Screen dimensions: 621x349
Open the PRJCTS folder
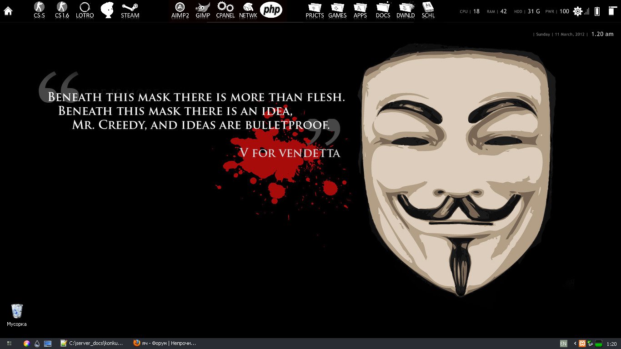point(315,10)
